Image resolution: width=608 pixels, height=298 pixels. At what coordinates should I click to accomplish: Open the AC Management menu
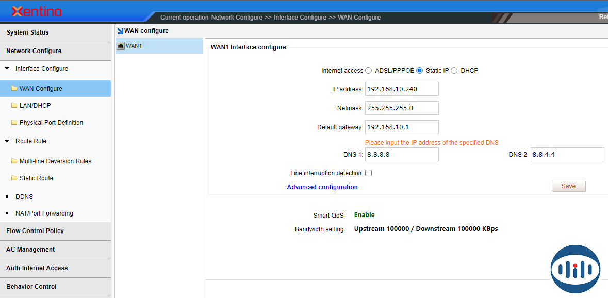[30, 250]
